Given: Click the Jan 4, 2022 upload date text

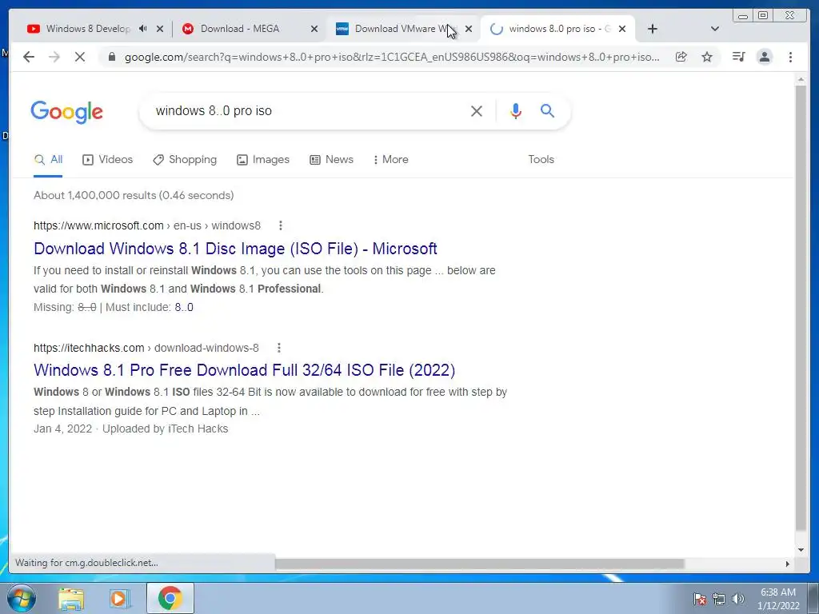Looking at the screenshot, I should coord(62,429).
